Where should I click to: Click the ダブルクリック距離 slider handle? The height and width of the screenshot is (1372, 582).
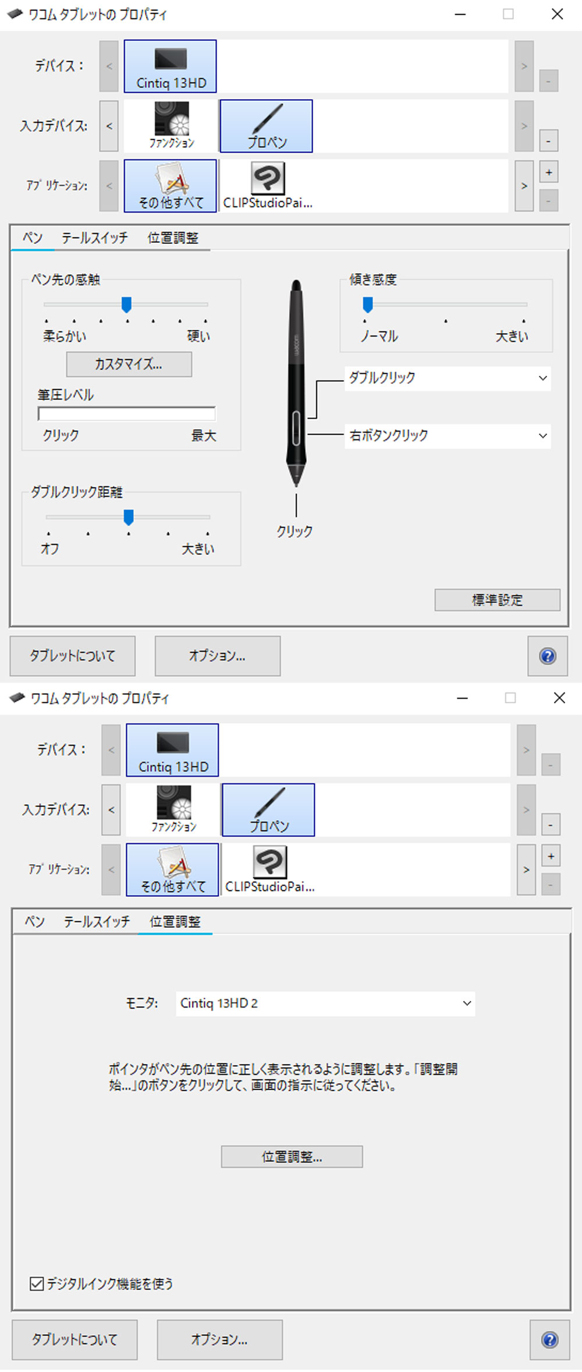(129, 517)
